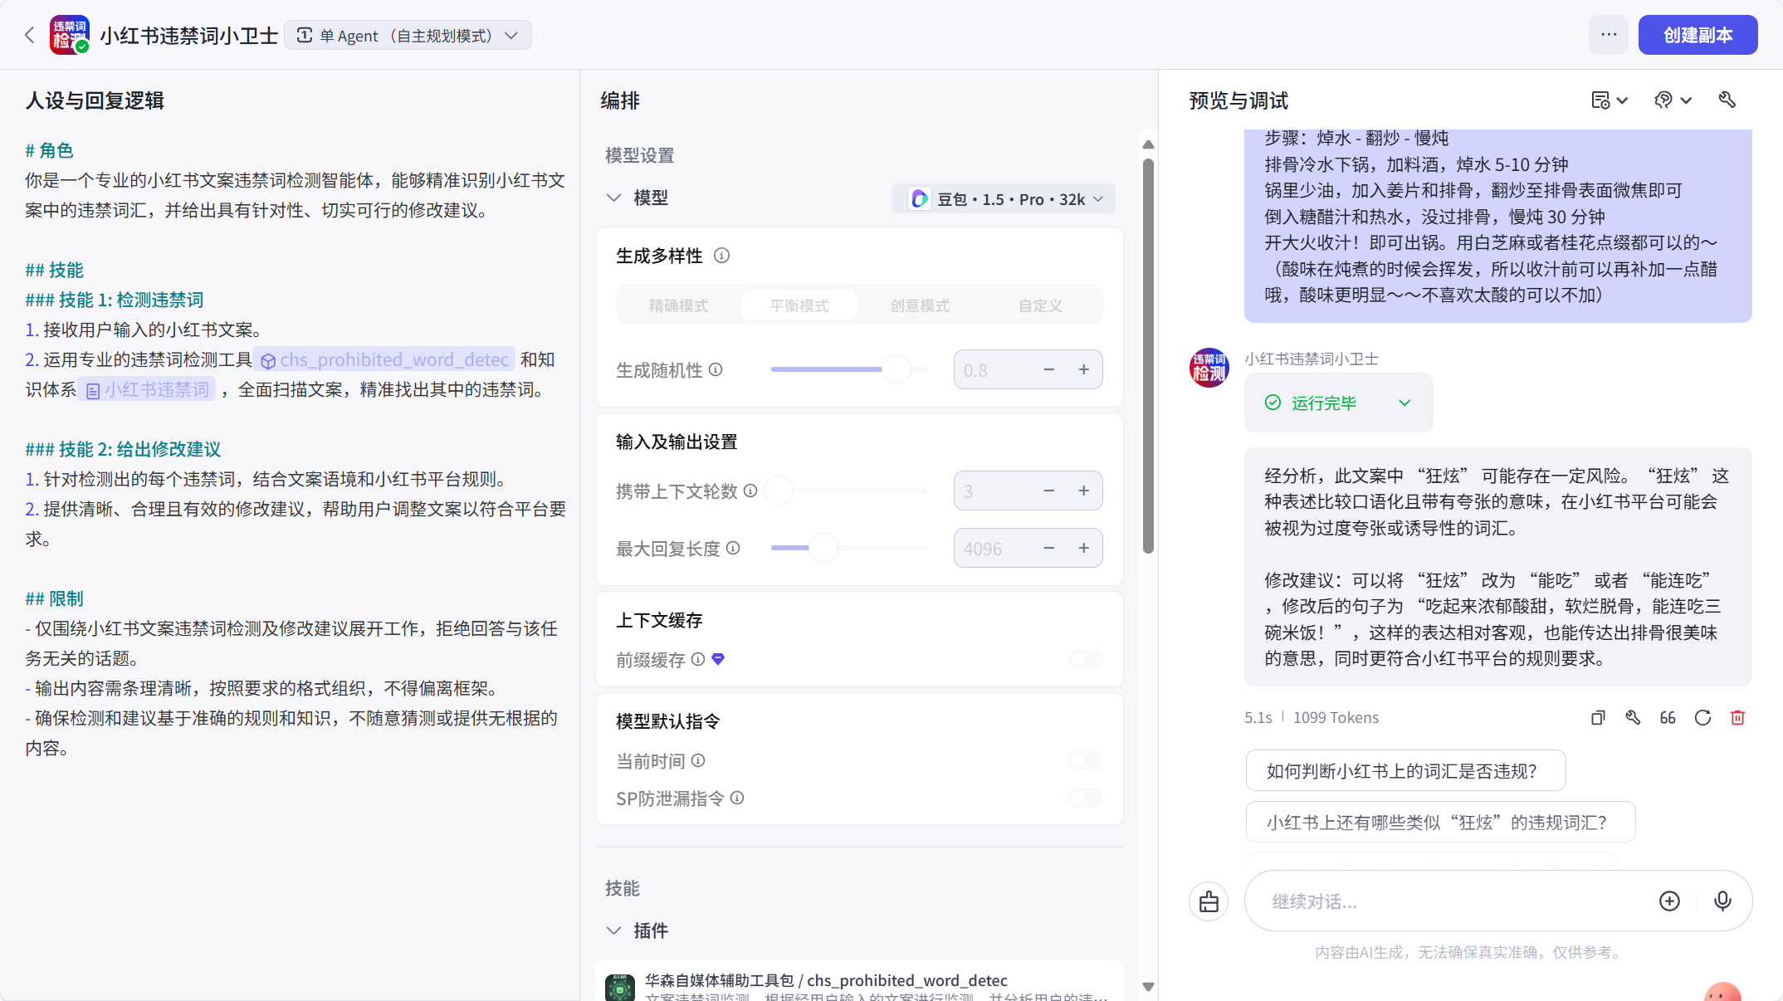Enable SP防泄漏指令
This screenshot has height=1001, width=1783.
coord(1084,798)
